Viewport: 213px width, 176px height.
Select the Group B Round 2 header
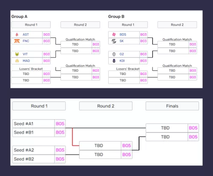pos(177,25)
